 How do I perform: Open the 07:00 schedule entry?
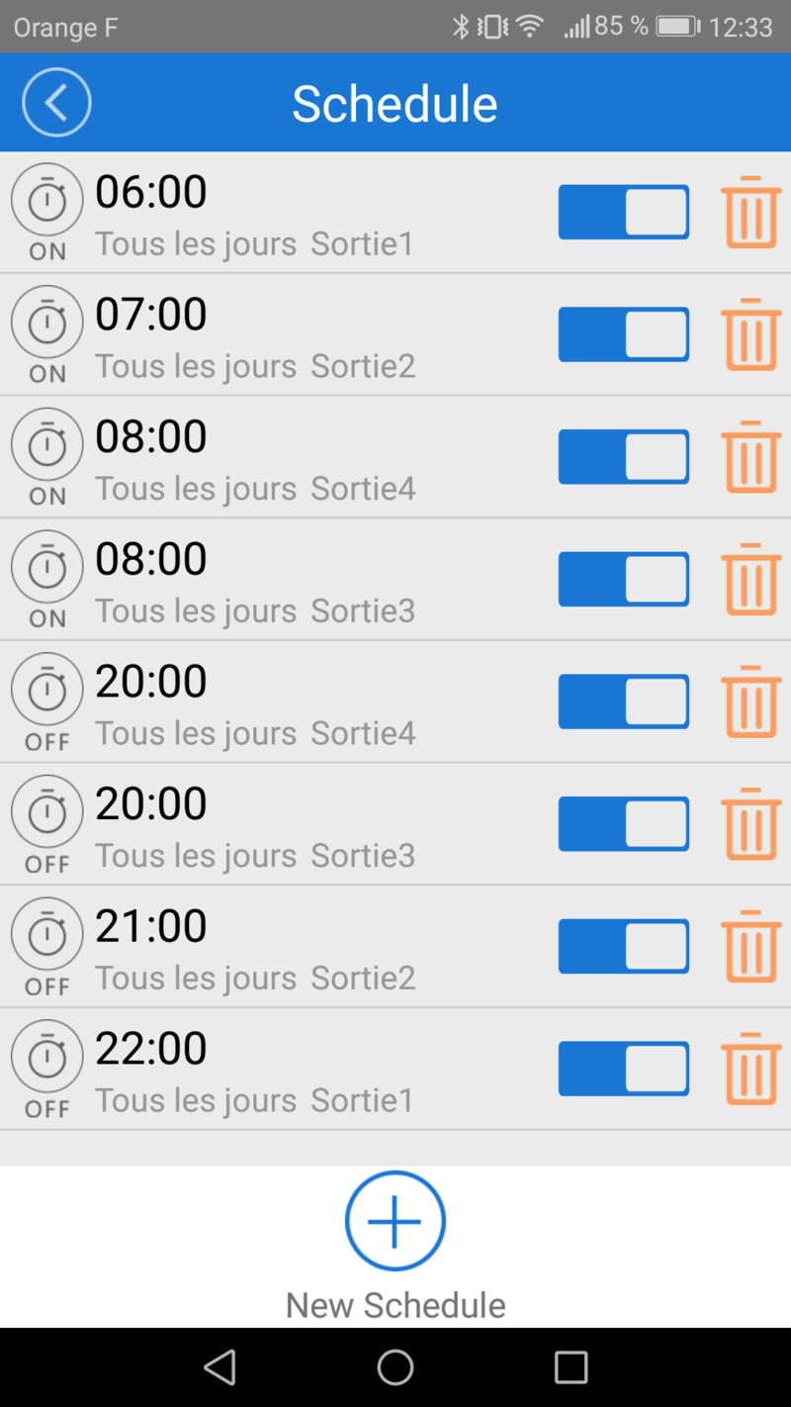click(297, 336)
